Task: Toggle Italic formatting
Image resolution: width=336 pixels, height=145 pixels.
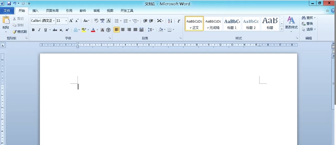Action: tap(39, 30)
